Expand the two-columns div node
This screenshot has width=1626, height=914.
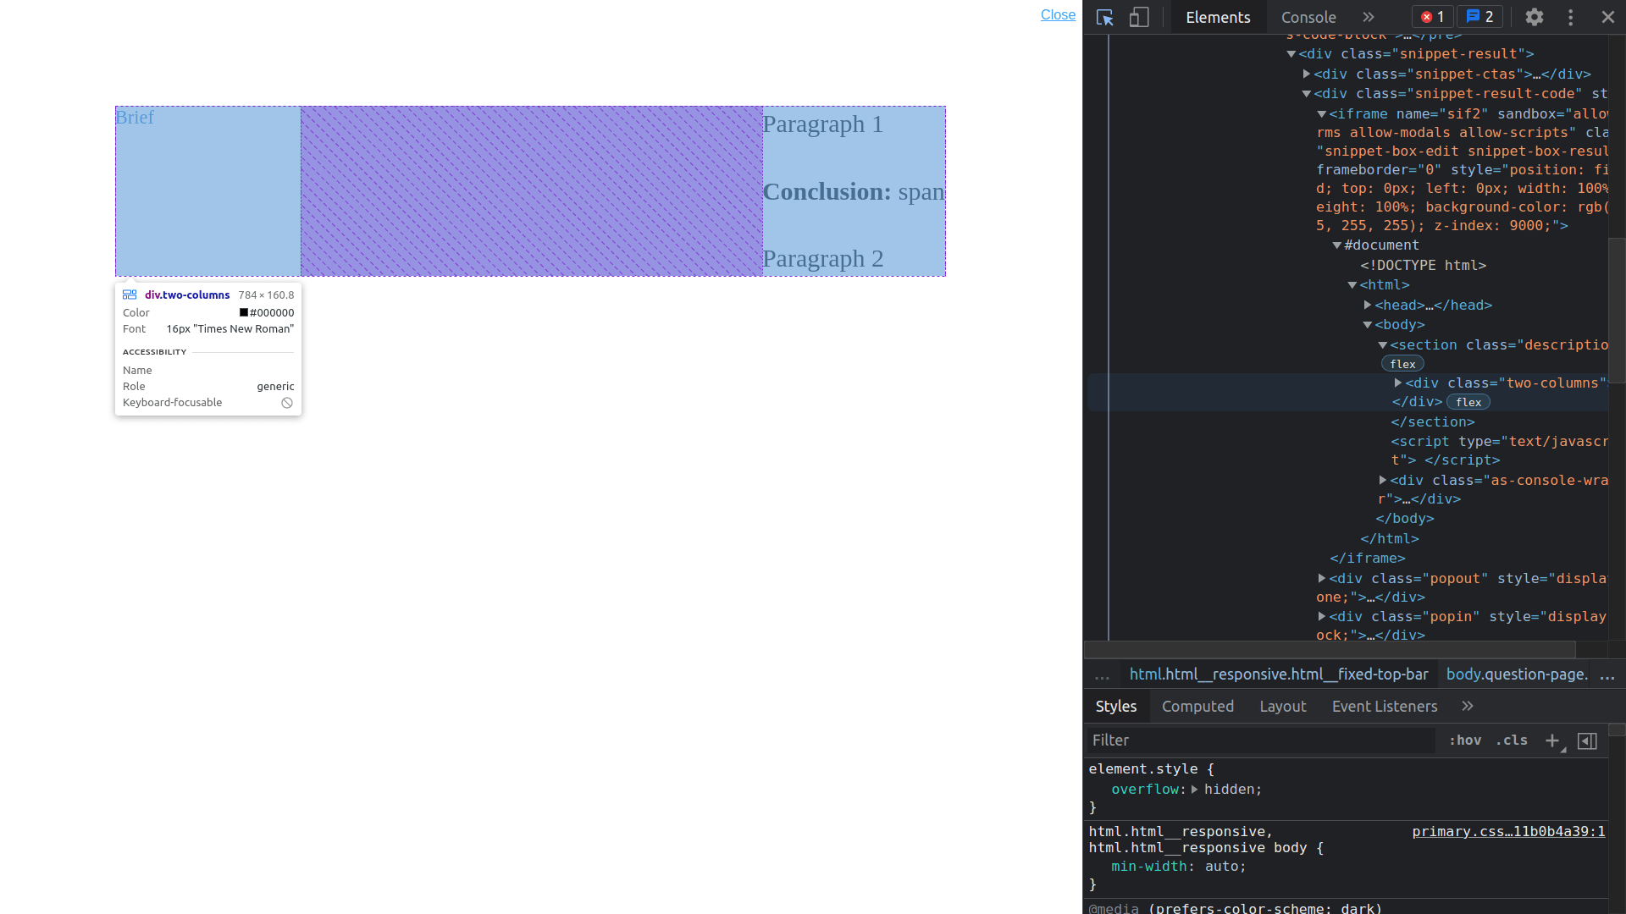1398,383
